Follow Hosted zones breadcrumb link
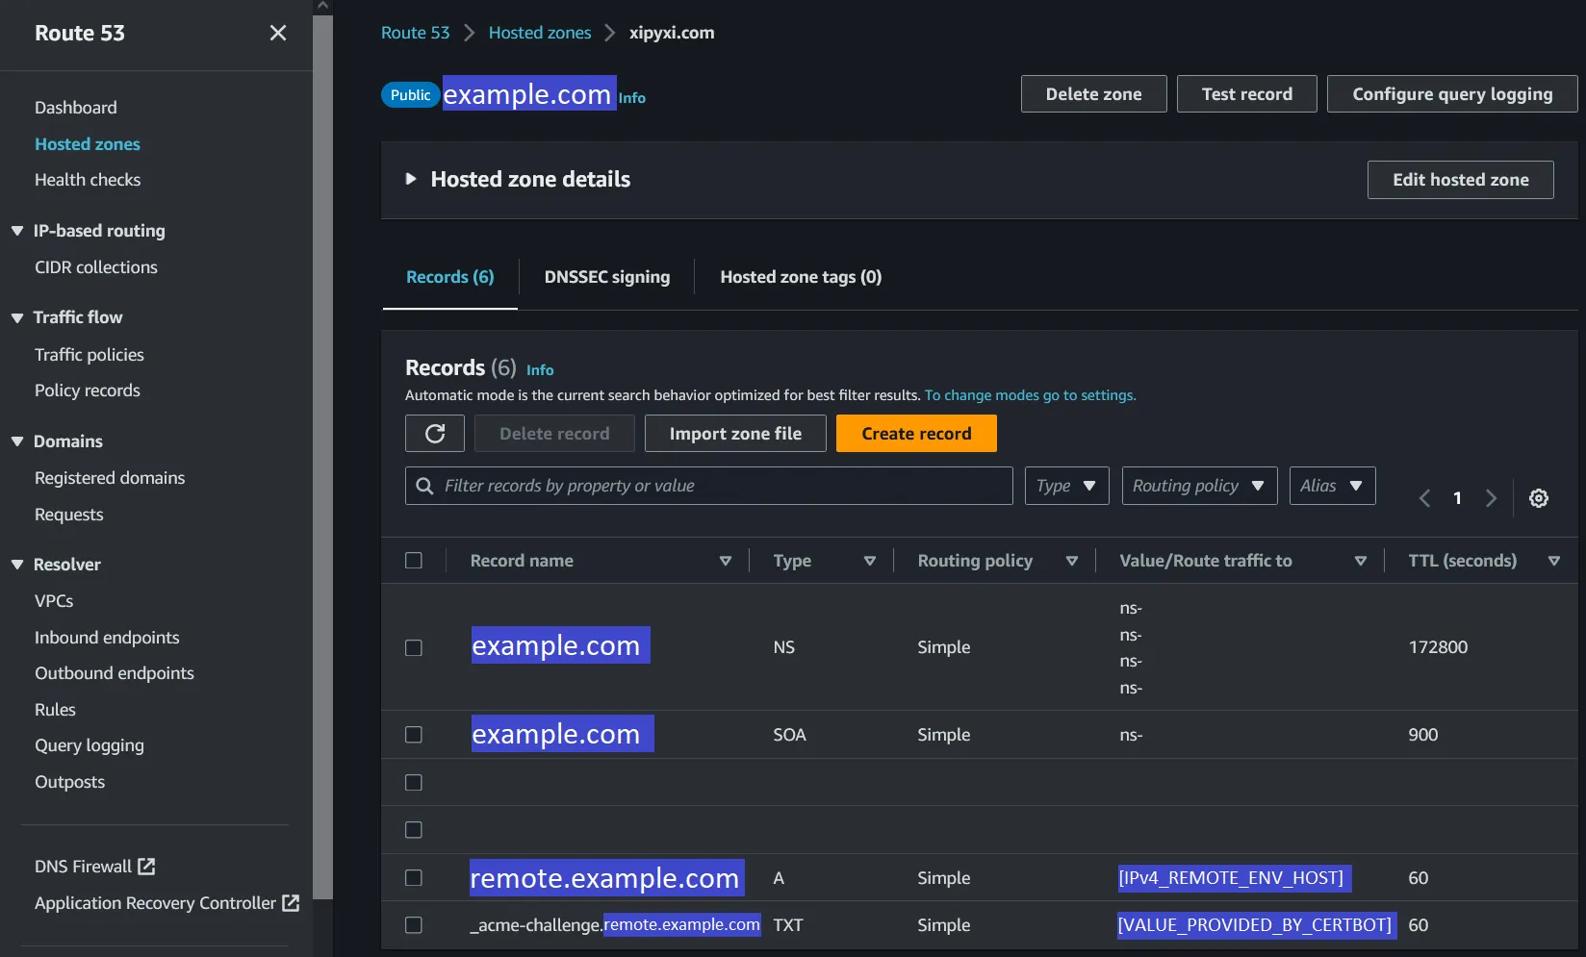This screenshot has height=957, width=1586. [x=540, y=33]
